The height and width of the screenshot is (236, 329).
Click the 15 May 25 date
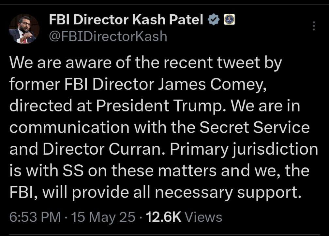[x=103, y=217]
